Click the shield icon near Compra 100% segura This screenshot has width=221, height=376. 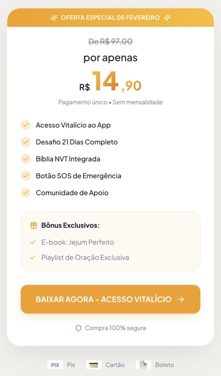[x=78, y=328]
